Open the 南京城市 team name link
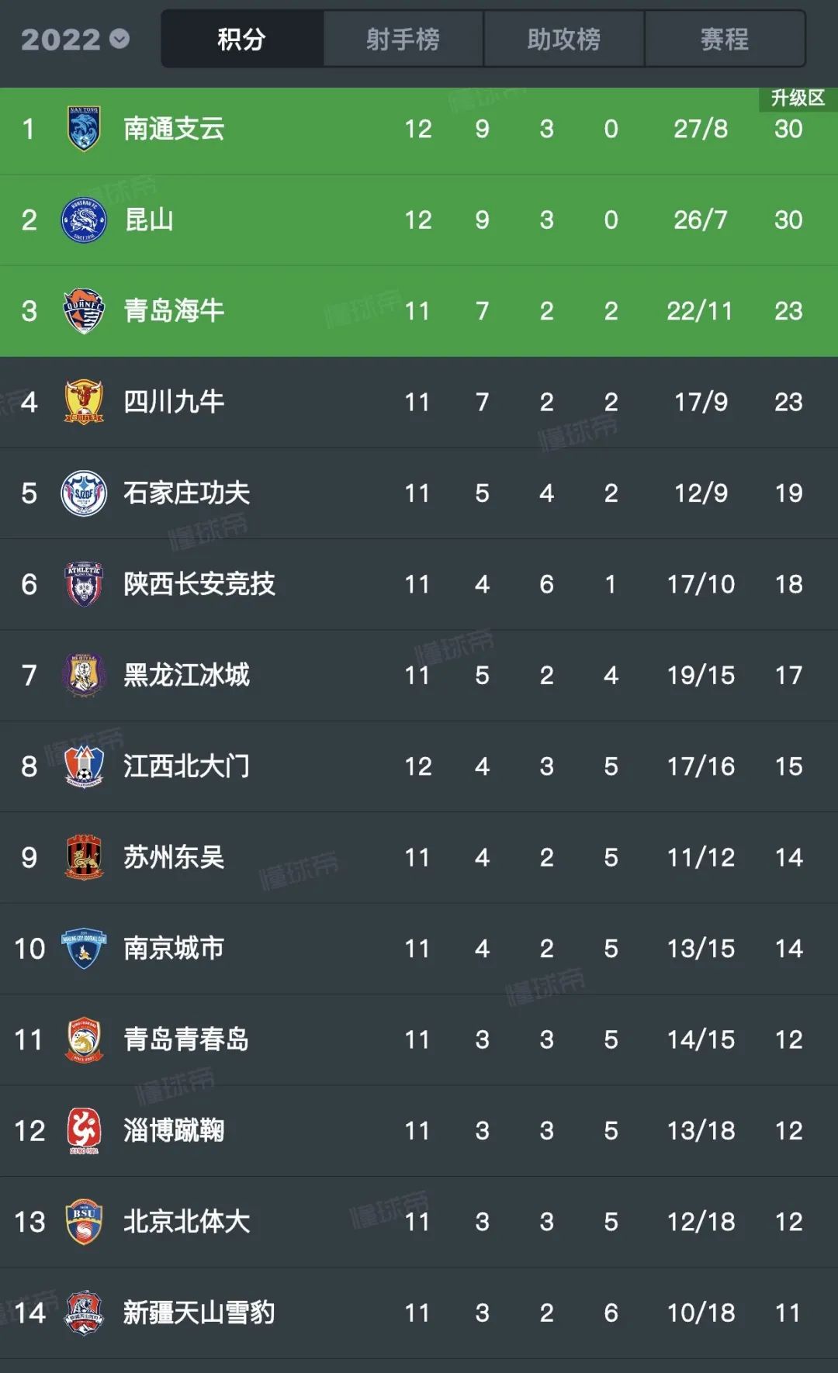This screenshot has width=838, height=1373. coord(174,949)
